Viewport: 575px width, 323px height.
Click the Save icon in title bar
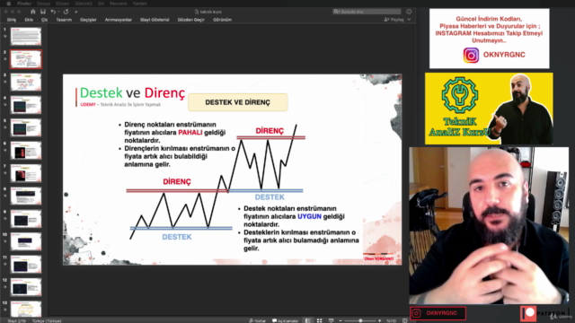(x=43, y=12)
